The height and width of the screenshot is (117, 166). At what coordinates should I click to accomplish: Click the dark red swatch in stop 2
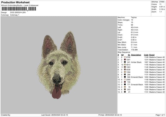point(125,60)
